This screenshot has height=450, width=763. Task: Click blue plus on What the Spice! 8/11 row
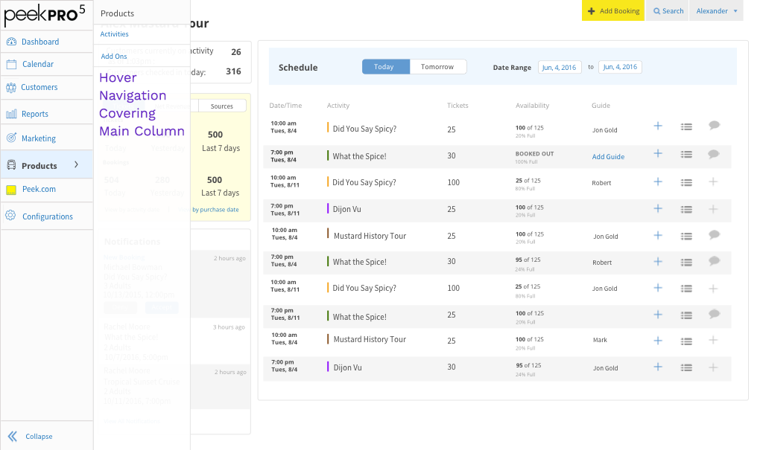(x=657, y=315)
